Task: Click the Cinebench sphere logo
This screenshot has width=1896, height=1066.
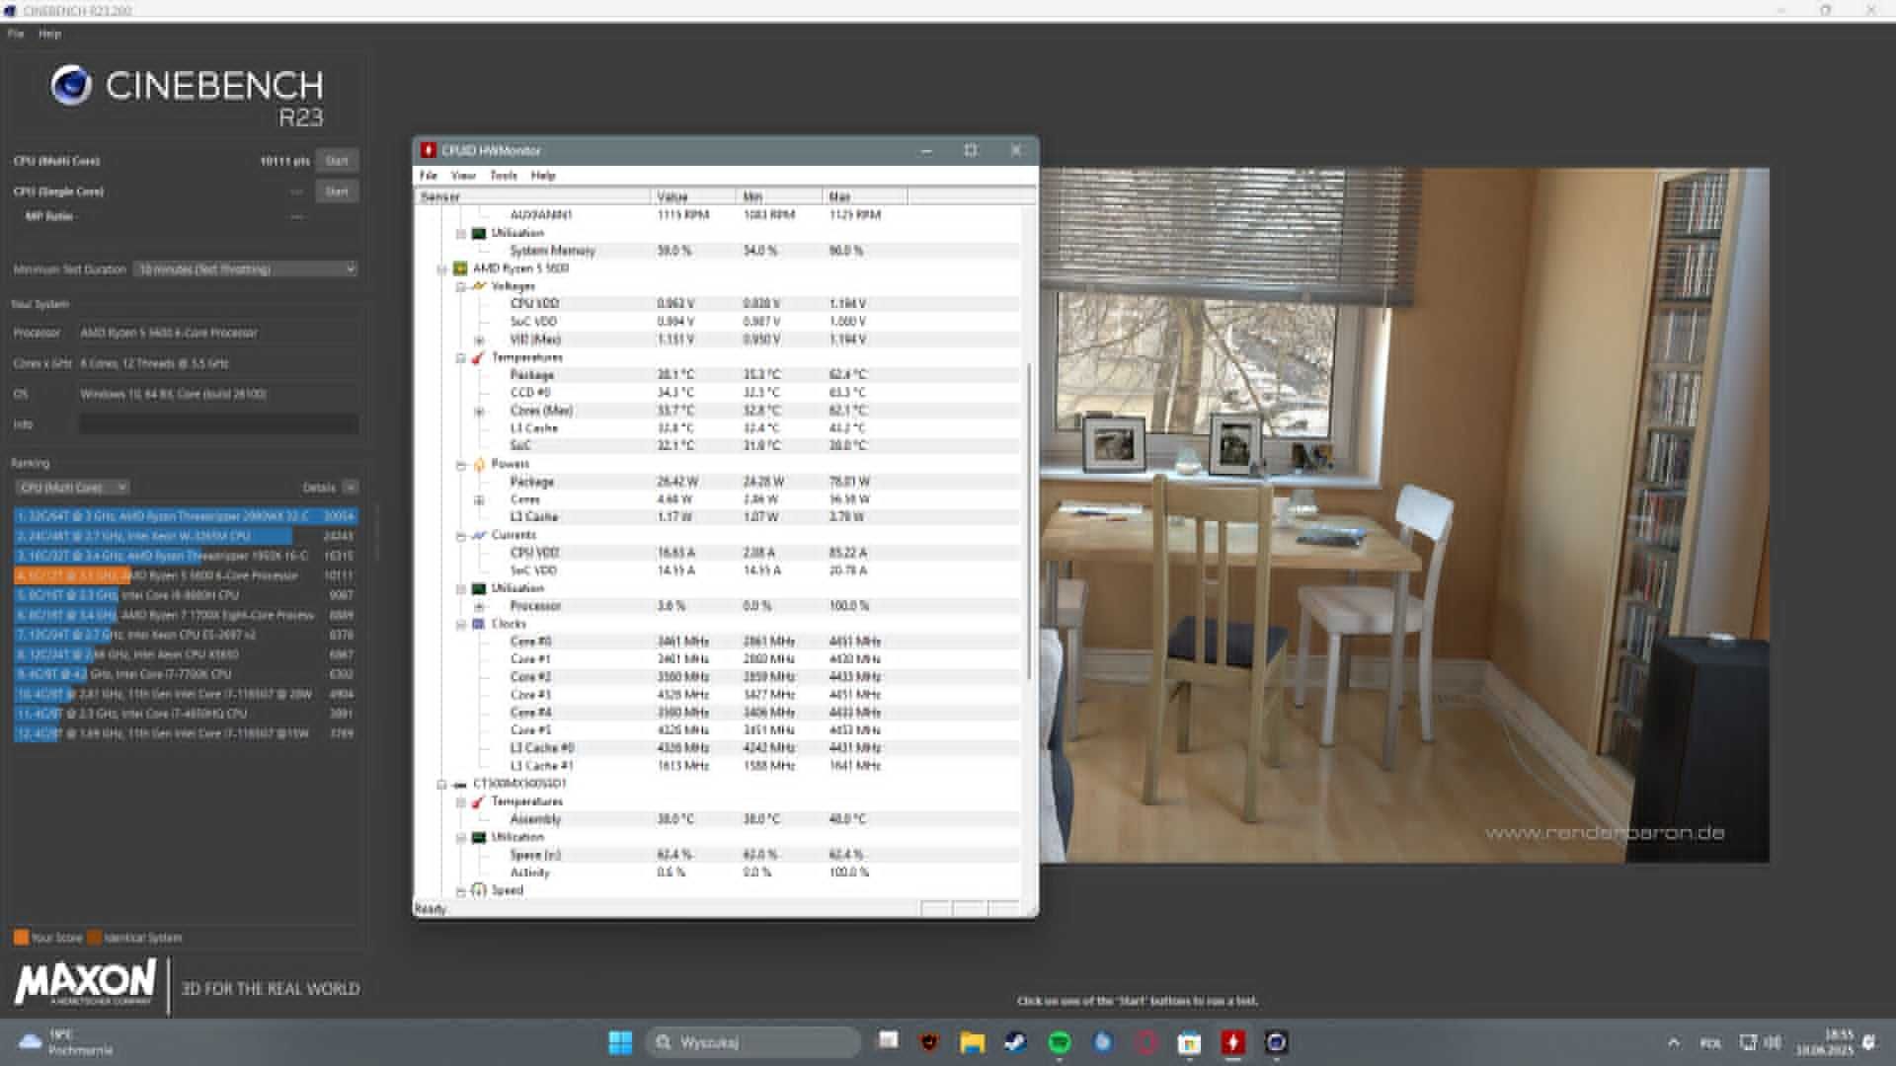Action: click(x=71, y=86)
